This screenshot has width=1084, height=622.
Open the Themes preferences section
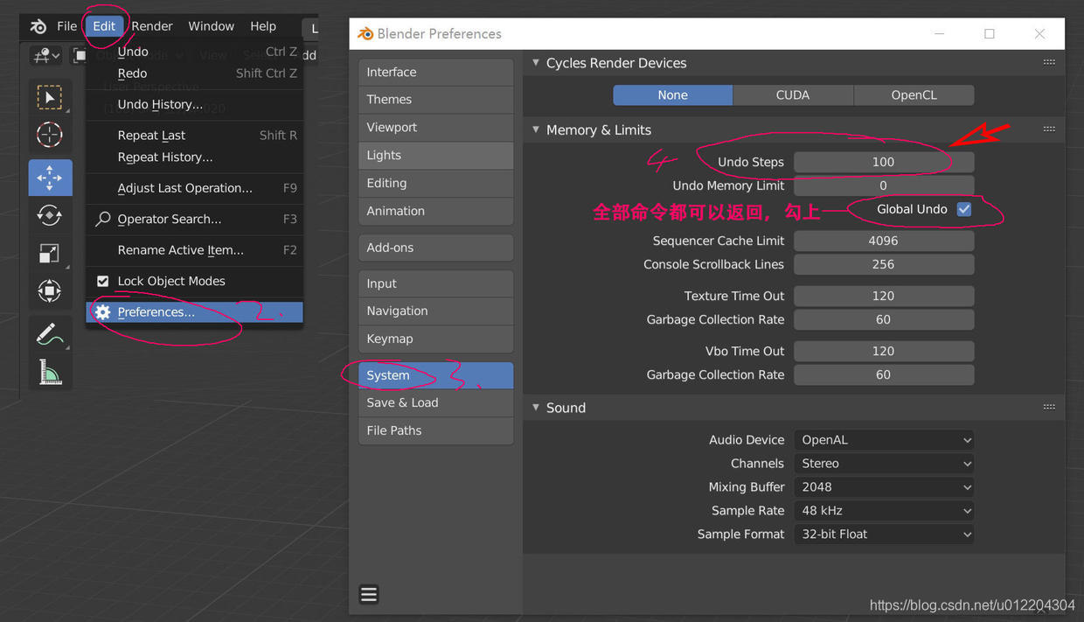436,100
